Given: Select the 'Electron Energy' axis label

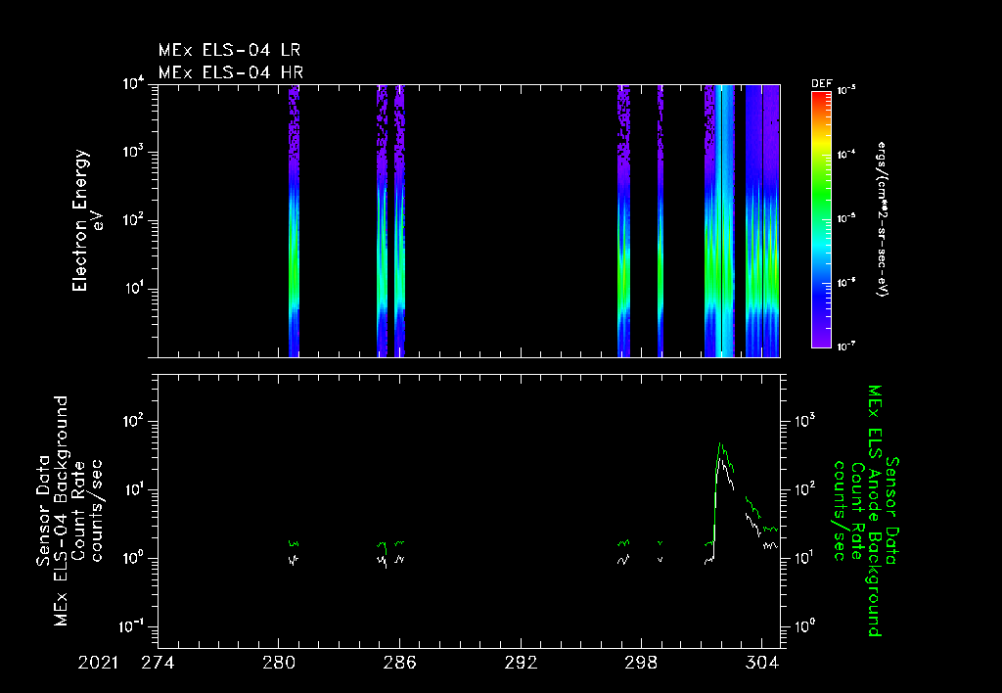Looking at the screenshot, I should [x=79, y=220].
